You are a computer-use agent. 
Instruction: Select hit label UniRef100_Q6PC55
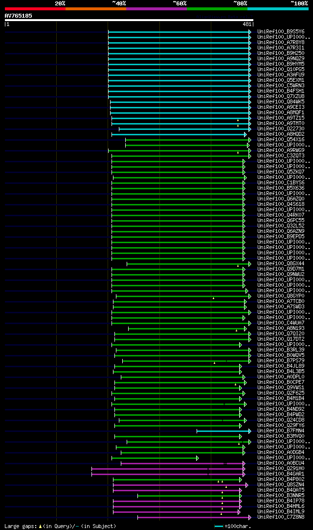point(281,221)
